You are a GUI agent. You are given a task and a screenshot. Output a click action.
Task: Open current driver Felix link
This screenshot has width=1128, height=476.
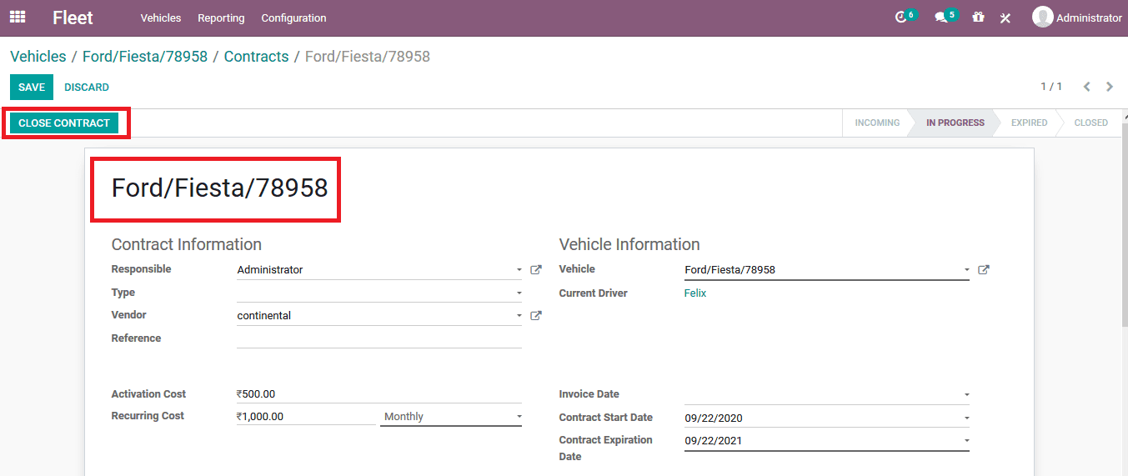coord(695,293)
